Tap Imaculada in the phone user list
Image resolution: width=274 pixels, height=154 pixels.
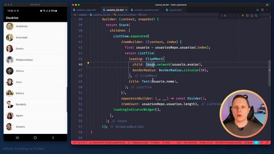[x=36, y=38]
